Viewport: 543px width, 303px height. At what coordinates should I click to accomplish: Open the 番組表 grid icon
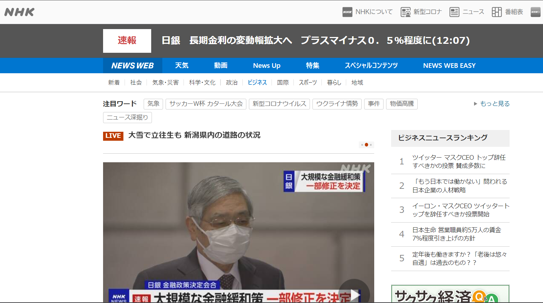click(497, 11)
